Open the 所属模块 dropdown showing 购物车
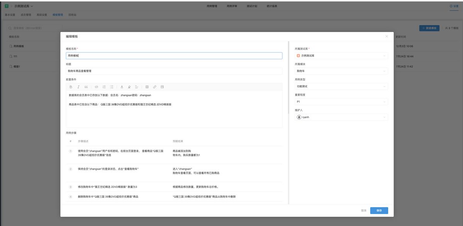The image size is (463, 226). pos(341,71)
